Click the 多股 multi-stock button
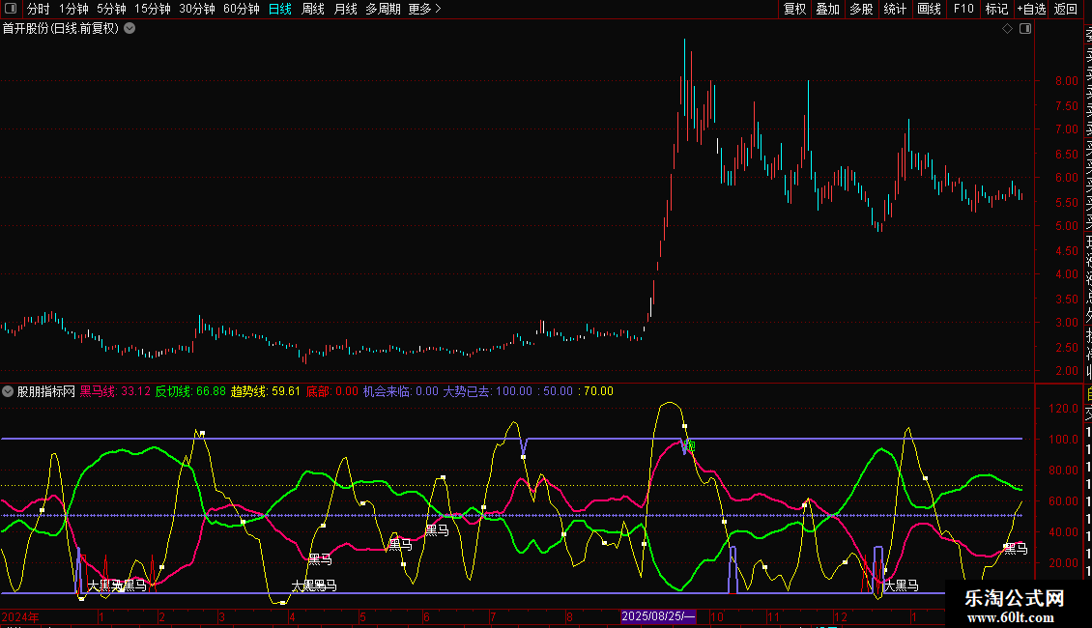 [x=861, y=10]
